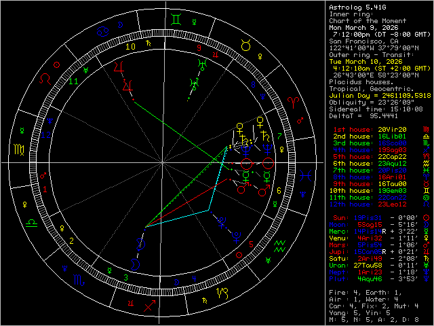Select the Sun symbol in the sidebar planet list
This screenshot has height=326, width=434.
tap(425, 218)
